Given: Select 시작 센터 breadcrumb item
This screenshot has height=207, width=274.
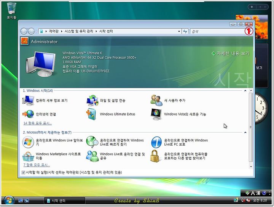Looking at the screenshot, I should pyautogui.click(x=106, y=31).
